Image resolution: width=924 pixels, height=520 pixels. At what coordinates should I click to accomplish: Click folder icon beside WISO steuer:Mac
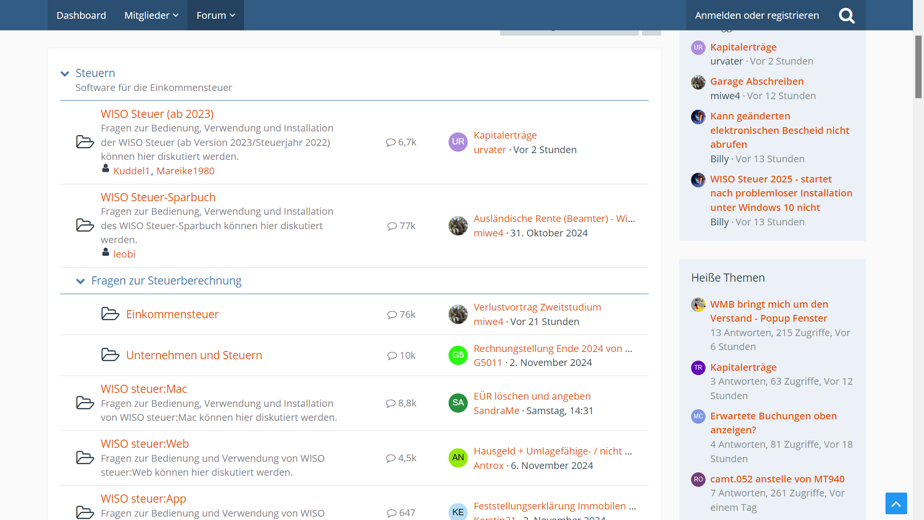click(85, 403)
